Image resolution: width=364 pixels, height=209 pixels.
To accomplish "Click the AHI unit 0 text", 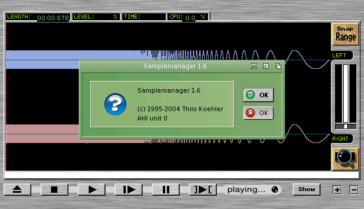I will [x=152, y=118].
